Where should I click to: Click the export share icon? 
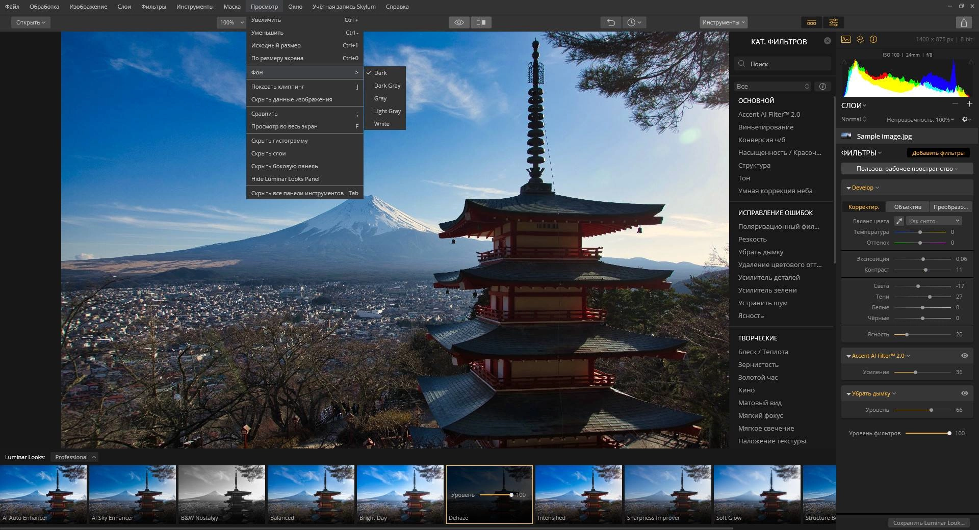(964, 22)
